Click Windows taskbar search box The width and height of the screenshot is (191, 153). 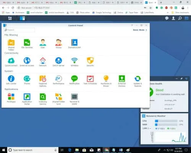pos(33,150)
